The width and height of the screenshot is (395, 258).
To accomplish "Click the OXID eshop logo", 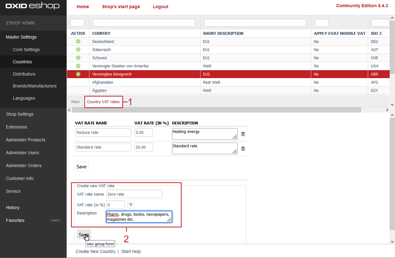I will pyautogui.click(x=33, y=6).
